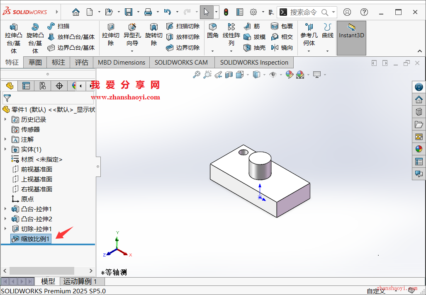Switch to the 标注 tab

(58, 63)
